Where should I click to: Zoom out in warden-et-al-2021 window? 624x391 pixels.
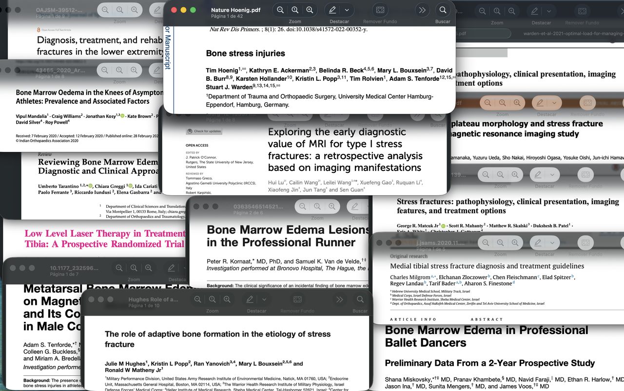483,11
